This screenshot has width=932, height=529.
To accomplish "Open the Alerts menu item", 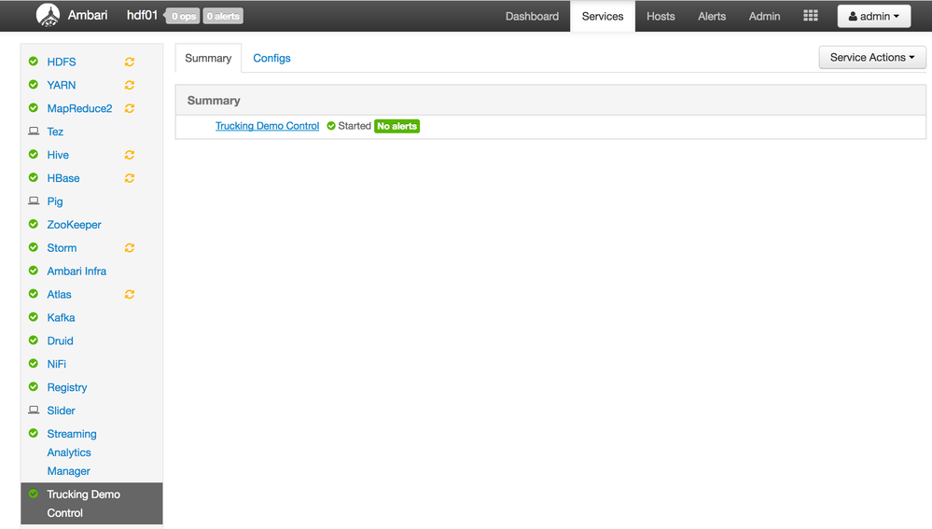I will (712, 16).
